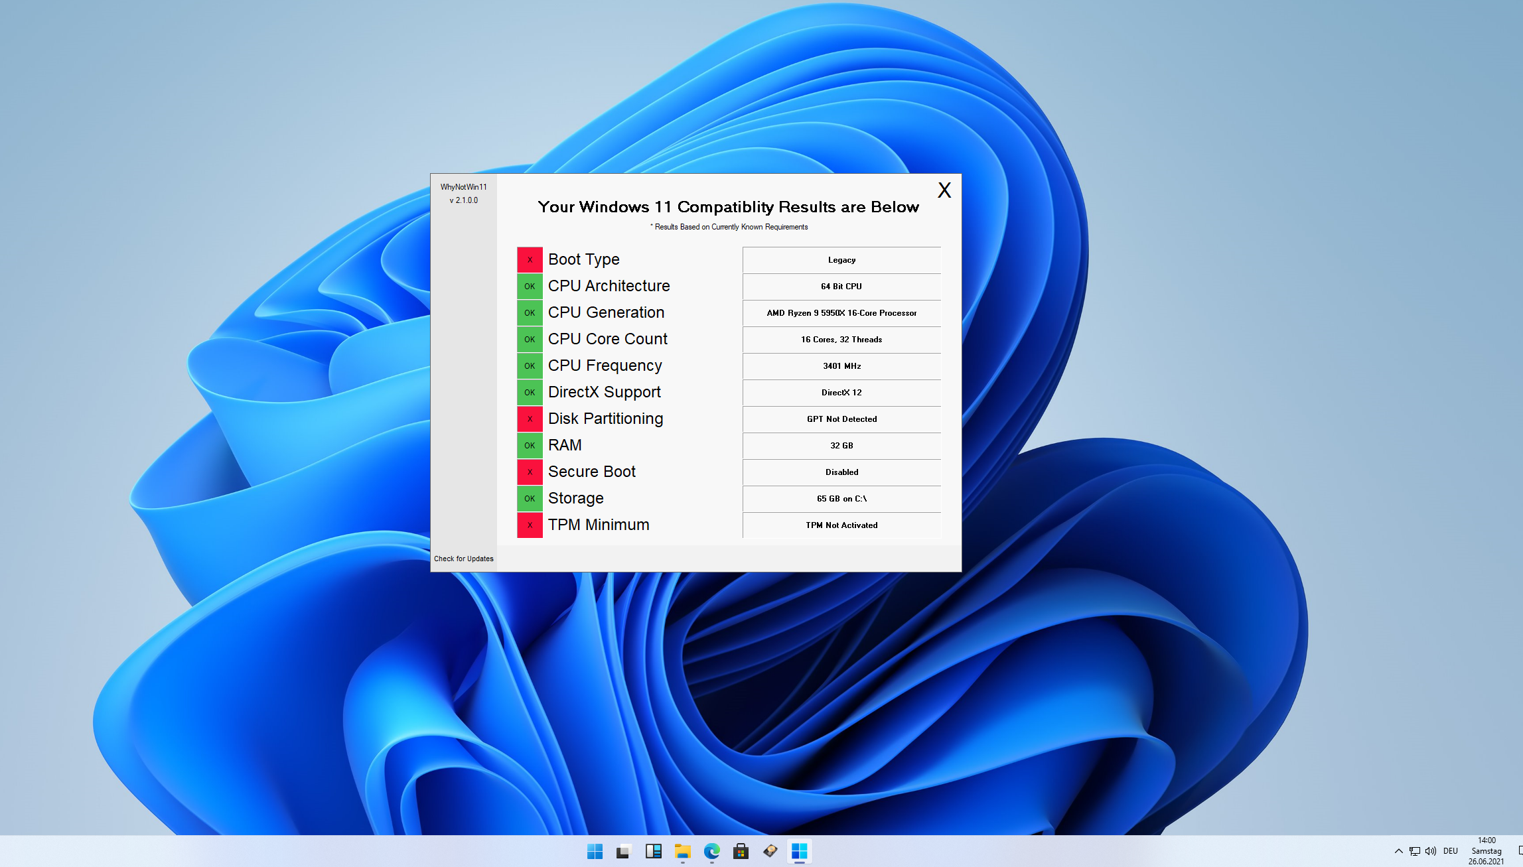Open File Explorer from the taskbar
The image size is (1523, 867).
pyautogui.click(x=682, y=851)
